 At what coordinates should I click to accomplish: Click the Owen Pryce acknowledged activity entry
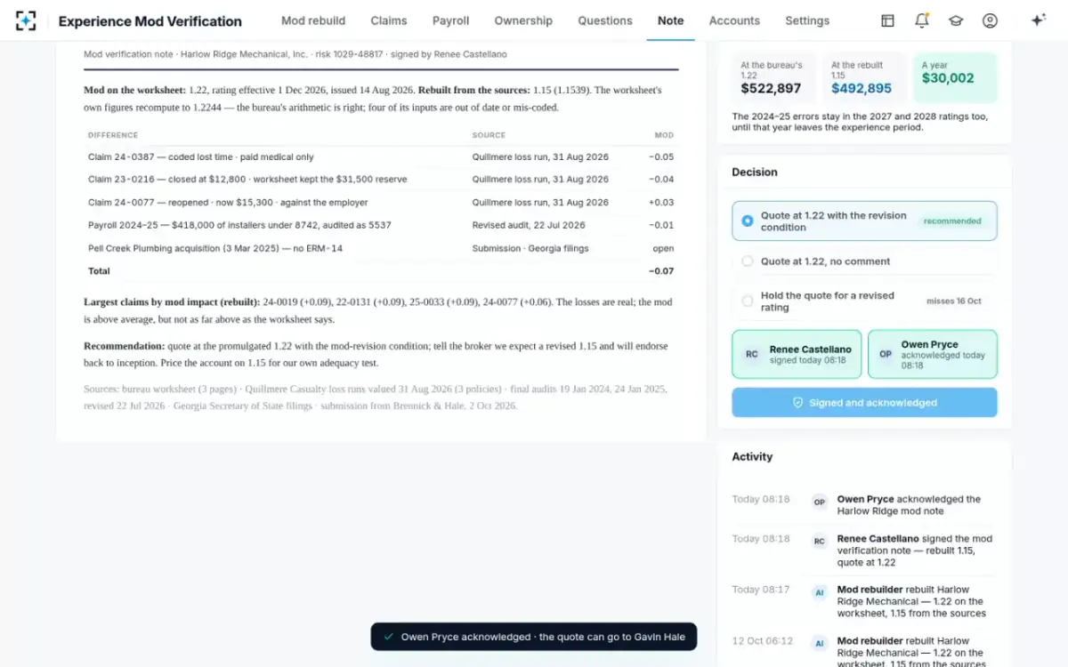[x=864, y=505]
